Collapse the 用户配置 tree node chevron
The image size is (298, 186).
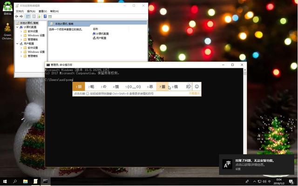[17, 44]
